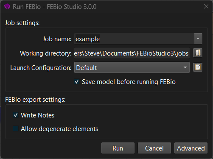
Task: Click the Run button
Action: tap(118, 148)
